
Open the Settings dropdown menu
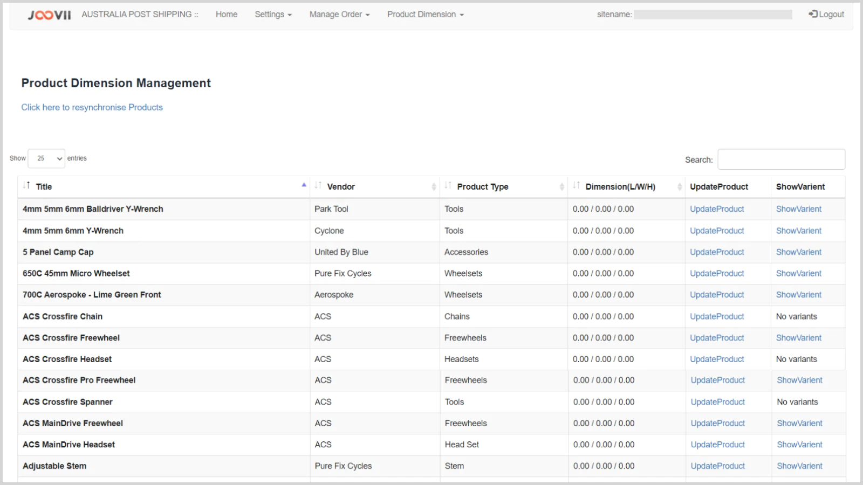point(273,15)
